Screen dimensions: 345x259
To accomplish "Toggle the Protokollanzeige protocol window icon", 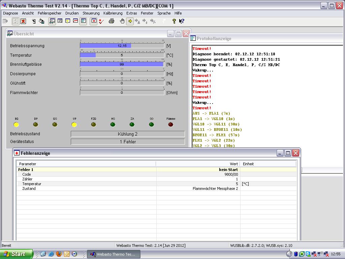I will coord(83,21).
